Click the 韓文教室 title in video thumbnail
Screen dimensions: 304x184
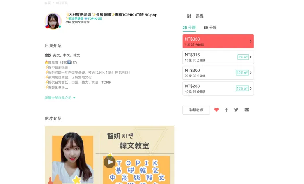pos(134,146)
